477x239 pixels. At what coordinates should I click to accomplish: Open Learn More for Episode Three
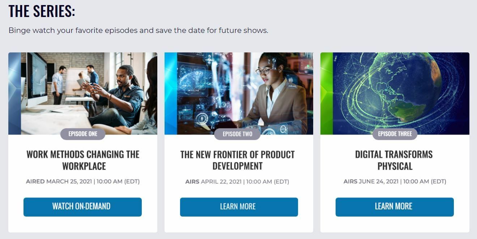coord(395,207)
